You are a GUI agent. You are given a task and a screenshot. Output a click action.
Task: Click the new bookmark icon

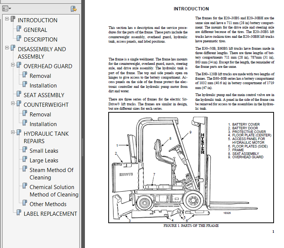tap(73, 9)
